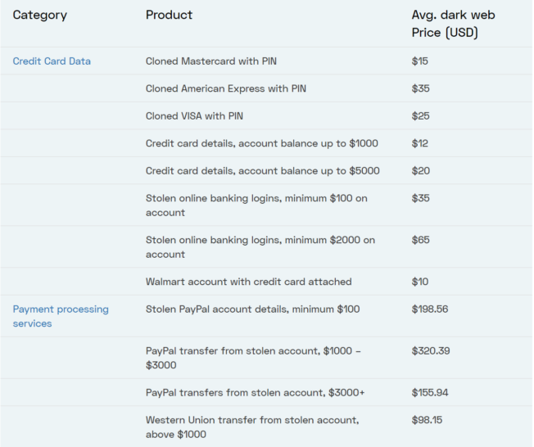Select credit card details up to $1000
The image size is (534, 447).
tap(262, 143)
